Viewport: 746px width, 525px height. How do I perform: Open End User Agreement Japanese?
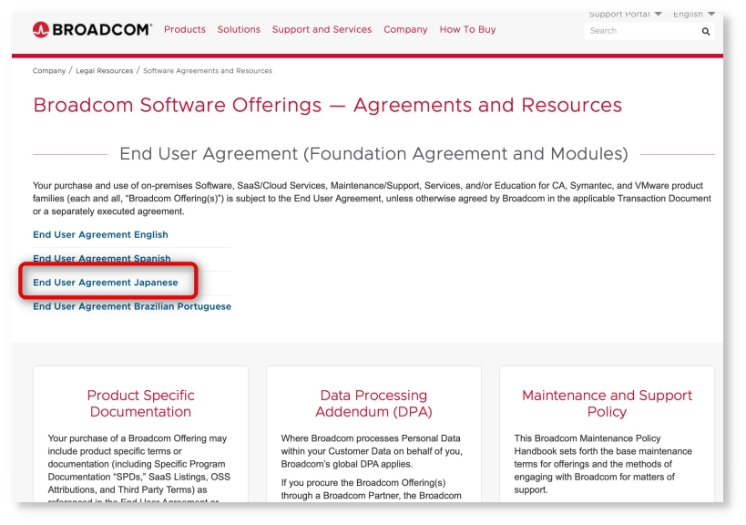click(105, 283)
